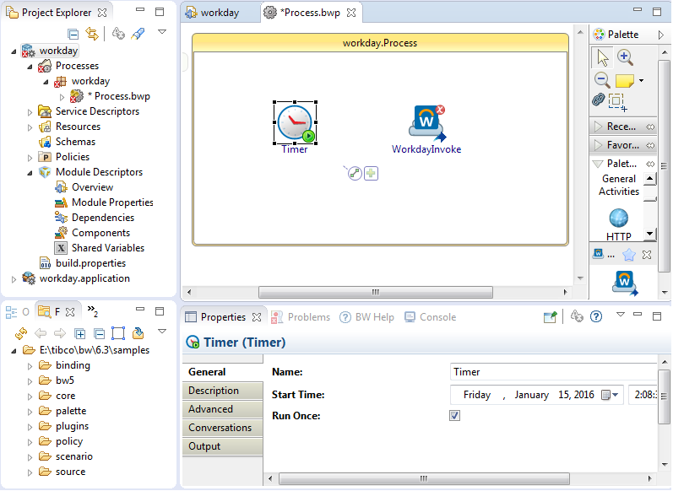Screen dimensions: 673x491
Task: Click the square frame icon in File Explorer toolbar
Action: 118,333
